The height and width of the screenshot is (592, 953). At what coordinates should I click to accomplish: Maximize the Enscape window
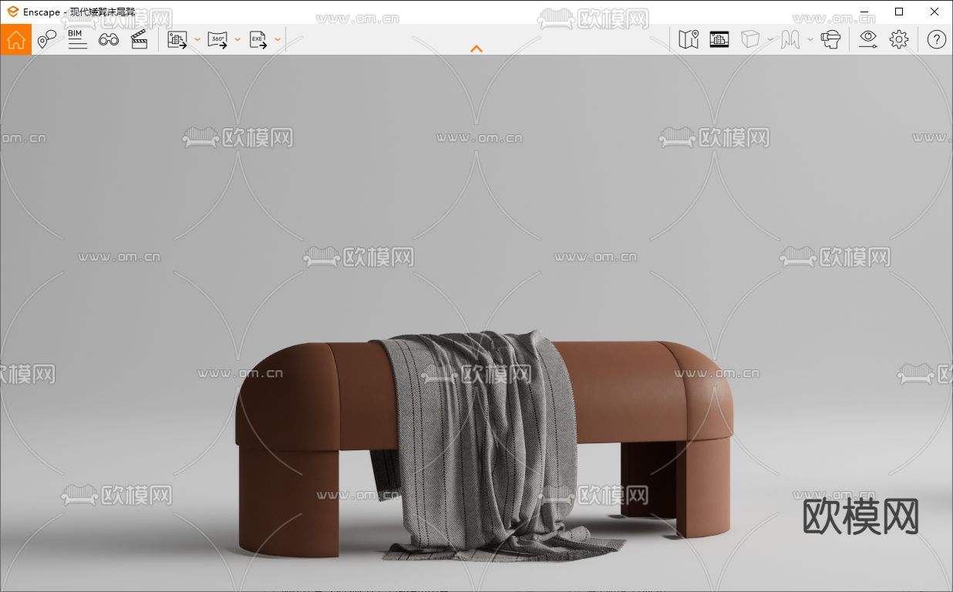[899, 12]
